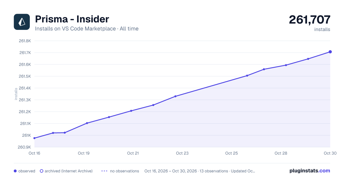Click the 'Installs on VS Code Marketplace · All time' subtitle
This screenshot has height=181, width=344.
pyautogui.click(x=87, y=29)
